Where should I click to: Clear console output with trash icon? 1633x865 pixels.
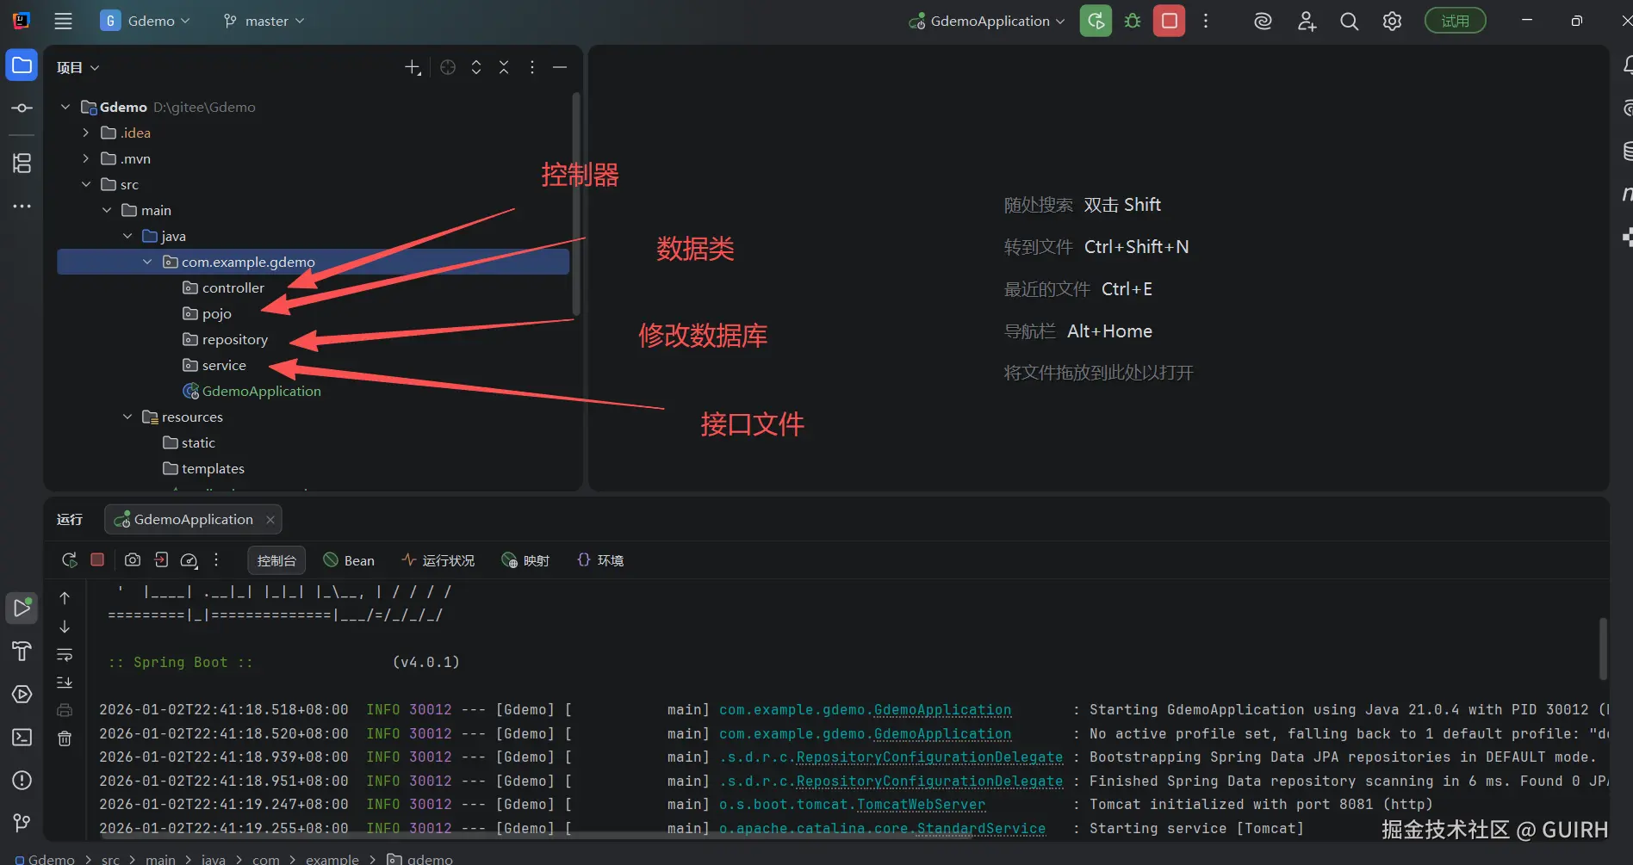(65, 738)
